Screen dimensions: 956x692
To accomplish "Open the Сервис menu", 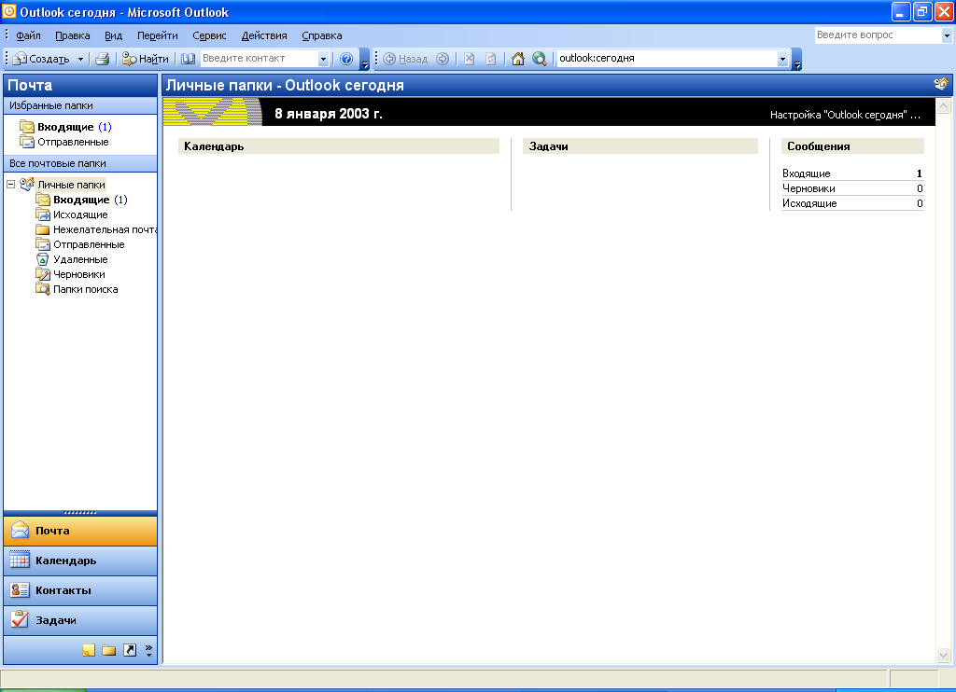I will (209, 35).
